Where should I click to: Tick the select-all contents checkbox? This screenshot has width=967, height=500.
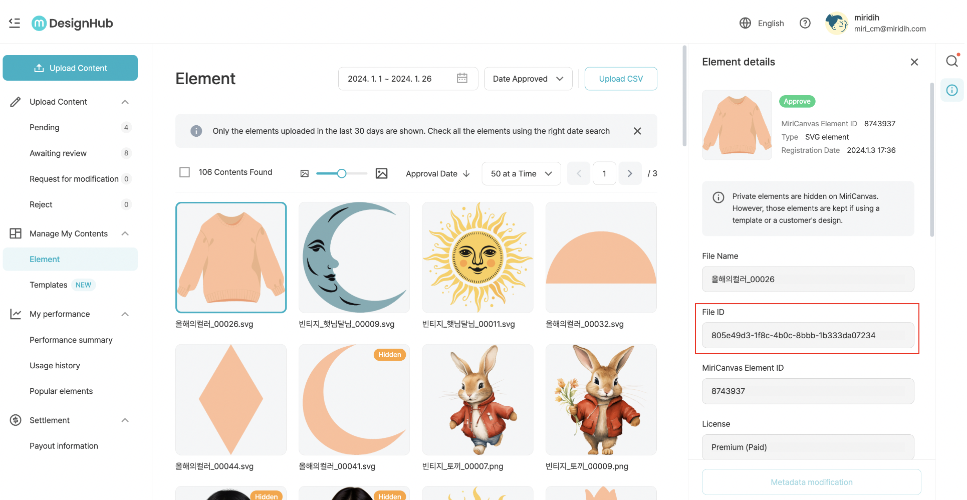click(185, 172)
